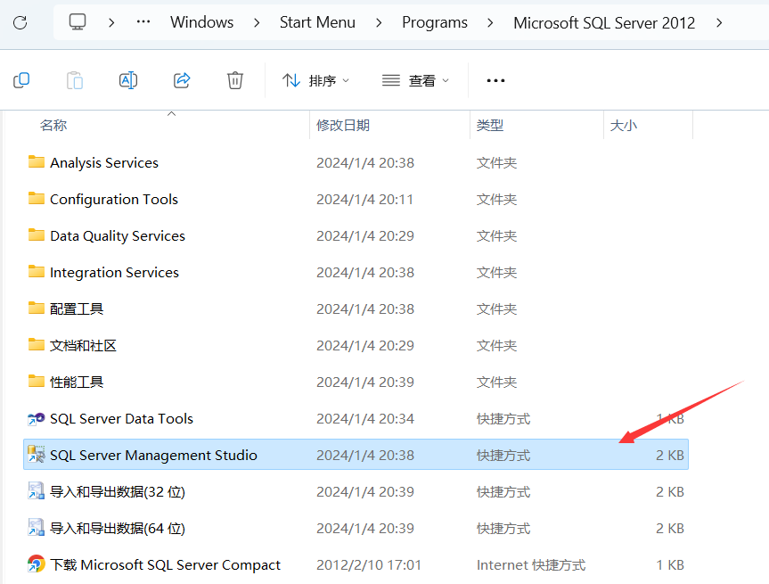
Task: Expand chevron after Microsoft SQL Server 2012
Action: [x=719, y=22]
